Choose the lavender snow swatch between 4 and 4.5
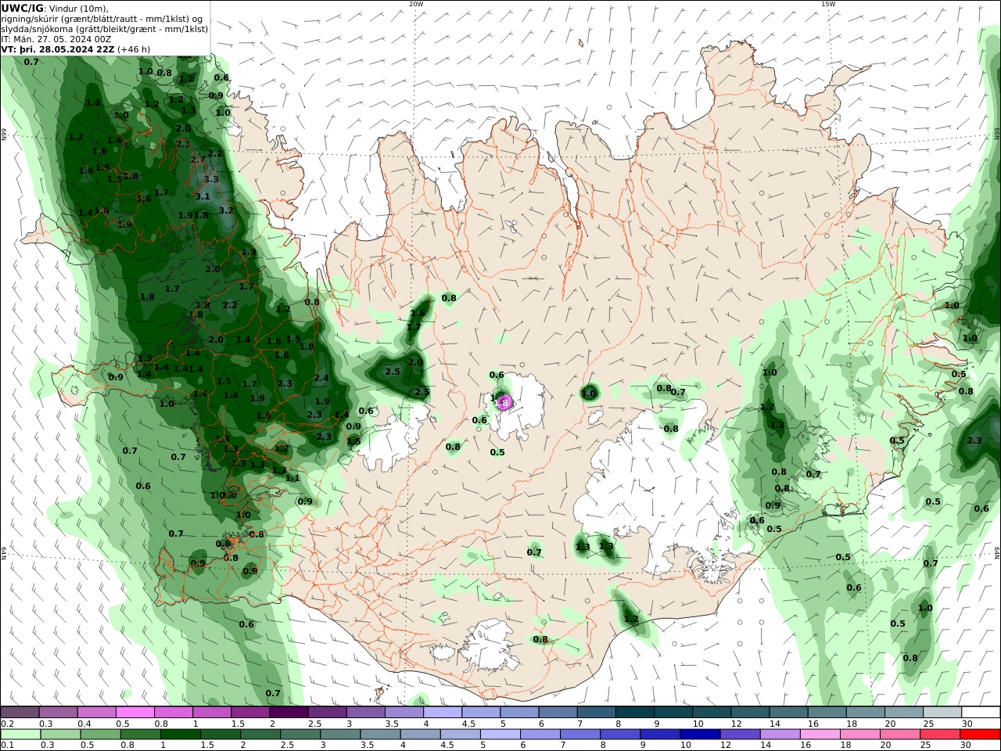This screenshot has width=1001, height=751. (443, 712)
